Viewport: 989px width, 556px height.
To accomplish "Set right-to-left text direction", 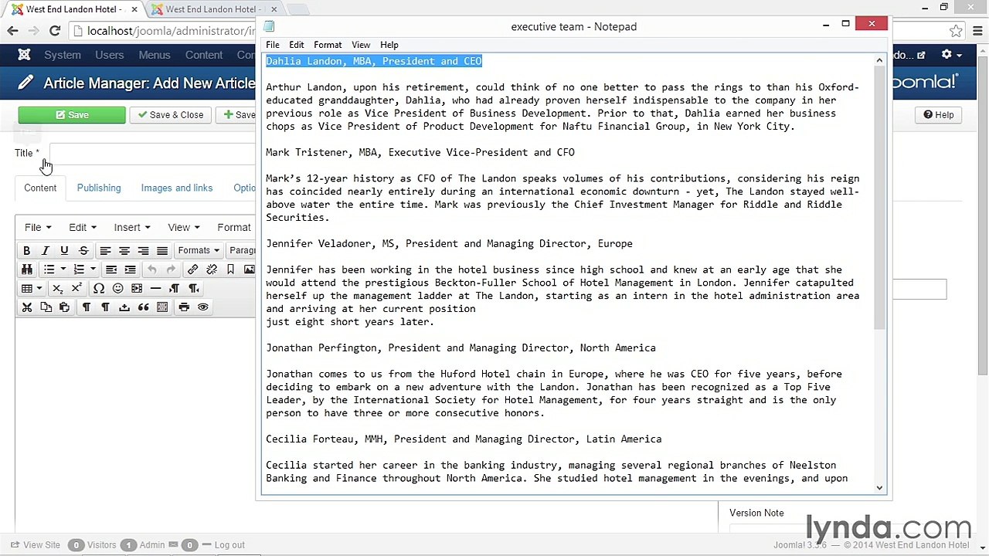I will pyautogui.click(x=193, y=288).
